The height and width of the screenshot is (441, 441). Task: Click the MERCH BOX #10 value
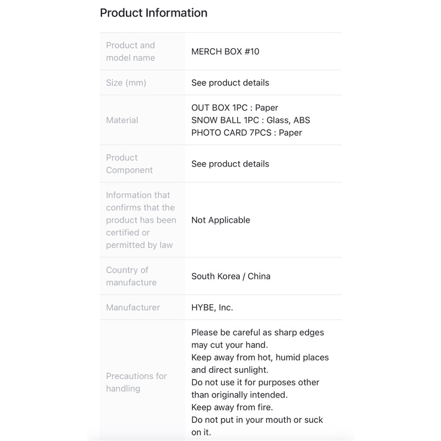pyautogui.click(x=225, y=51)
